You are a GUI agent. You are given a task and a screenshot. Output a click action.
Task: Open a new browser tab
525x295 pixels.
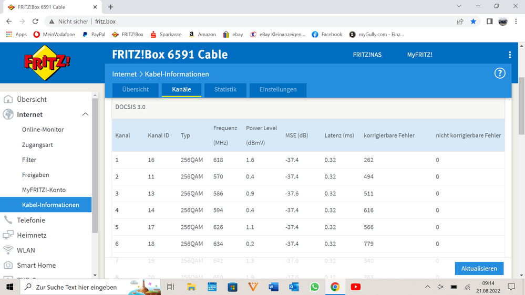(111, 7)
